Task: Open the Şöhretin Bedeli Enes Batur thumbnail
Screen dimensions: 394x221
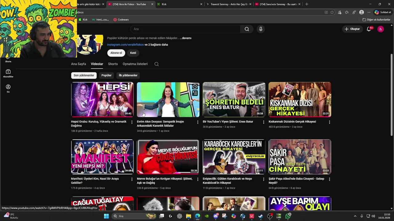Action: point(234,99)
